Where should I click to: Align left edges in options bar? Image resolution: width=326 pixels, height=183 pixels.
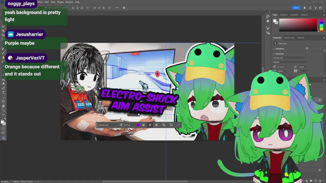click(x=73, y=8)
